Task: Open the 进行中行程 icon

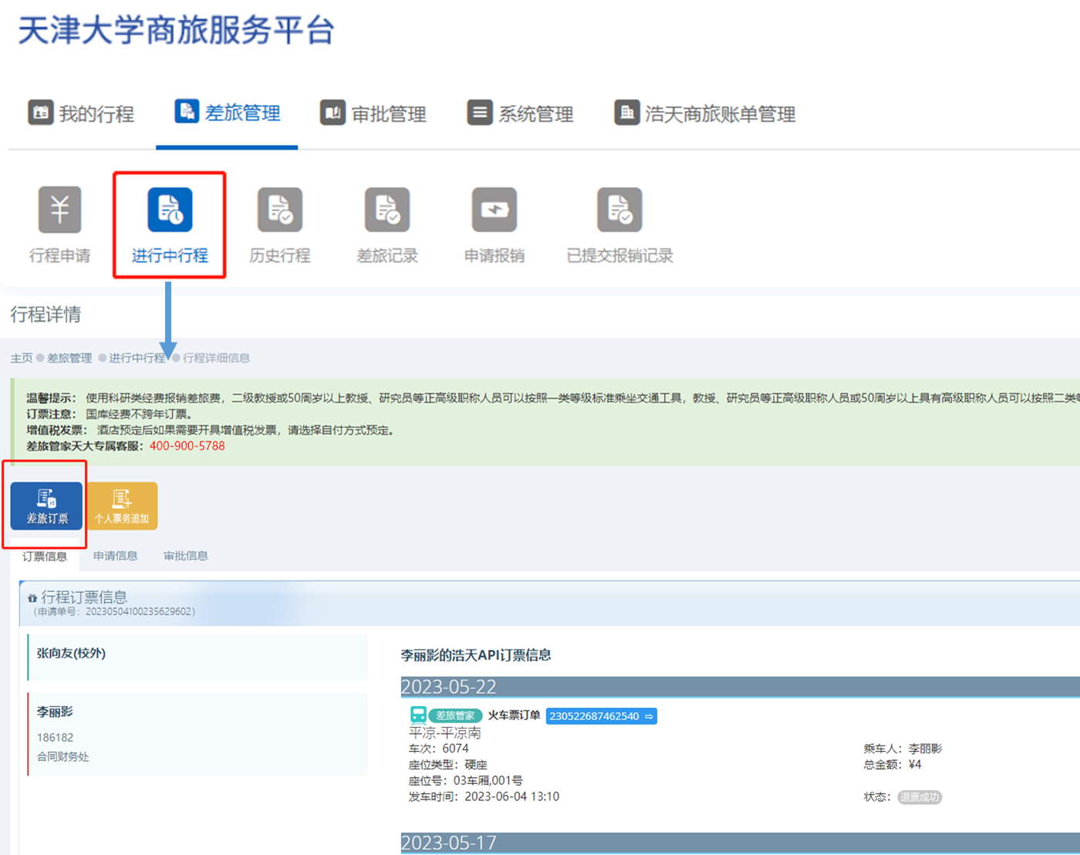Action: tap(170, 210)
